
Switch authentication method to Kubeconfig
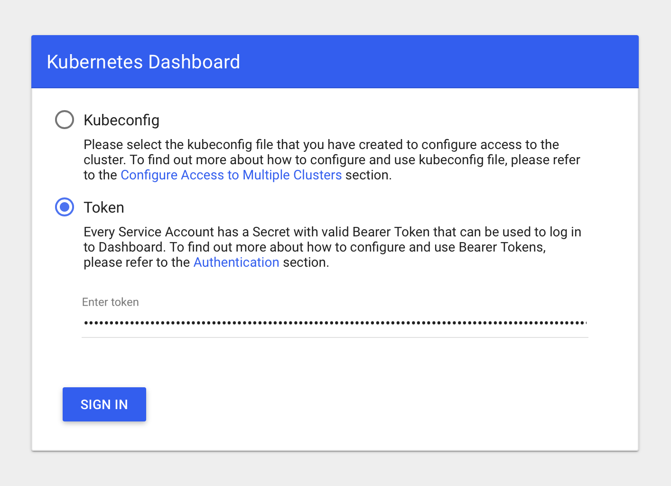[64, 120]
